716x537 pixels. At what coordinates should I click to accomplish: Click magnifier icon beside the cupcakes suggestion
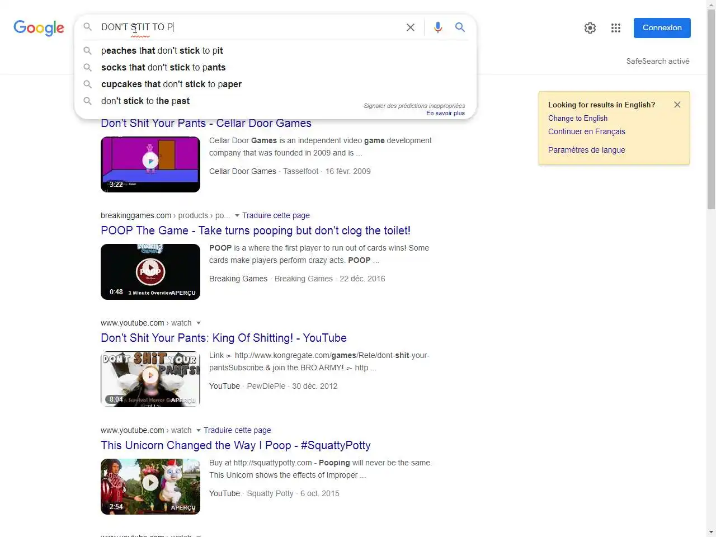click(x=88, y=84)
